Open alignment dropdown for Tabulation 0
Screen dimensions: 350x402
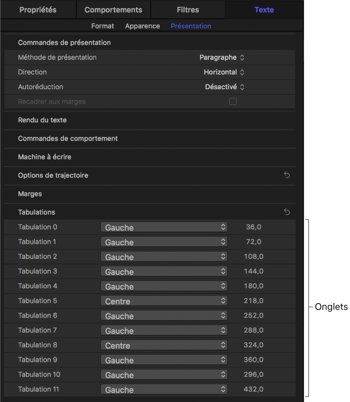[x=164, y=227]
